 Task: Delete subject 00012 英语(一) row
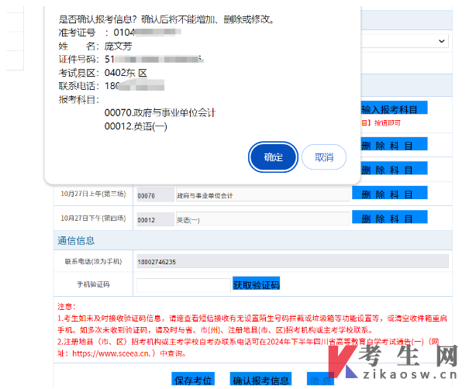click(x=390, y=218)
